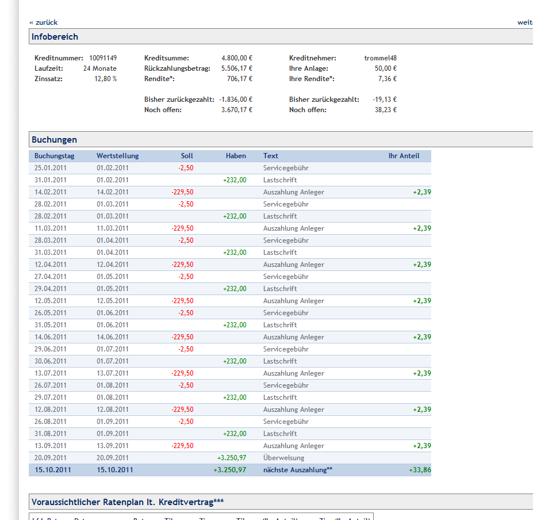Image resolution: width=533 pixels, height=520 pixels.
Task: Select the repaid amount -1.836,00 €
Action: pos(236,100)
